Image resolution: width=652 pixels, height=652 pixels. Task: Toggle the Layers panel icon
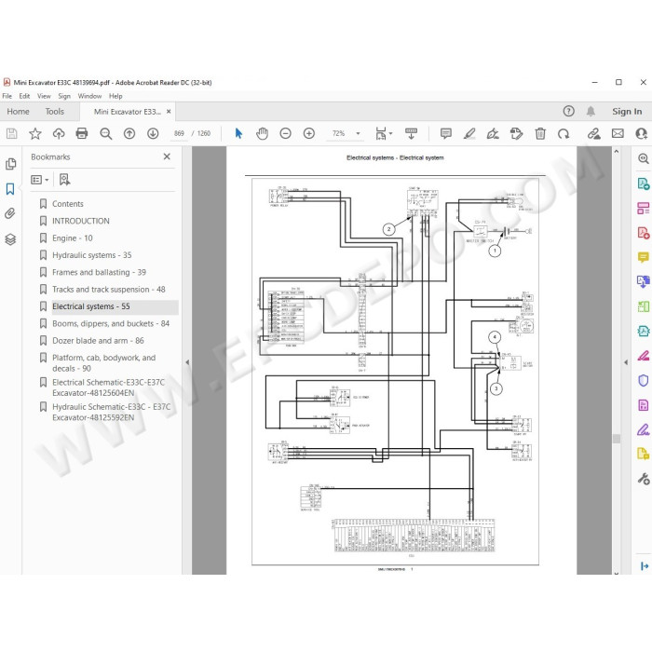pos(10,239)
